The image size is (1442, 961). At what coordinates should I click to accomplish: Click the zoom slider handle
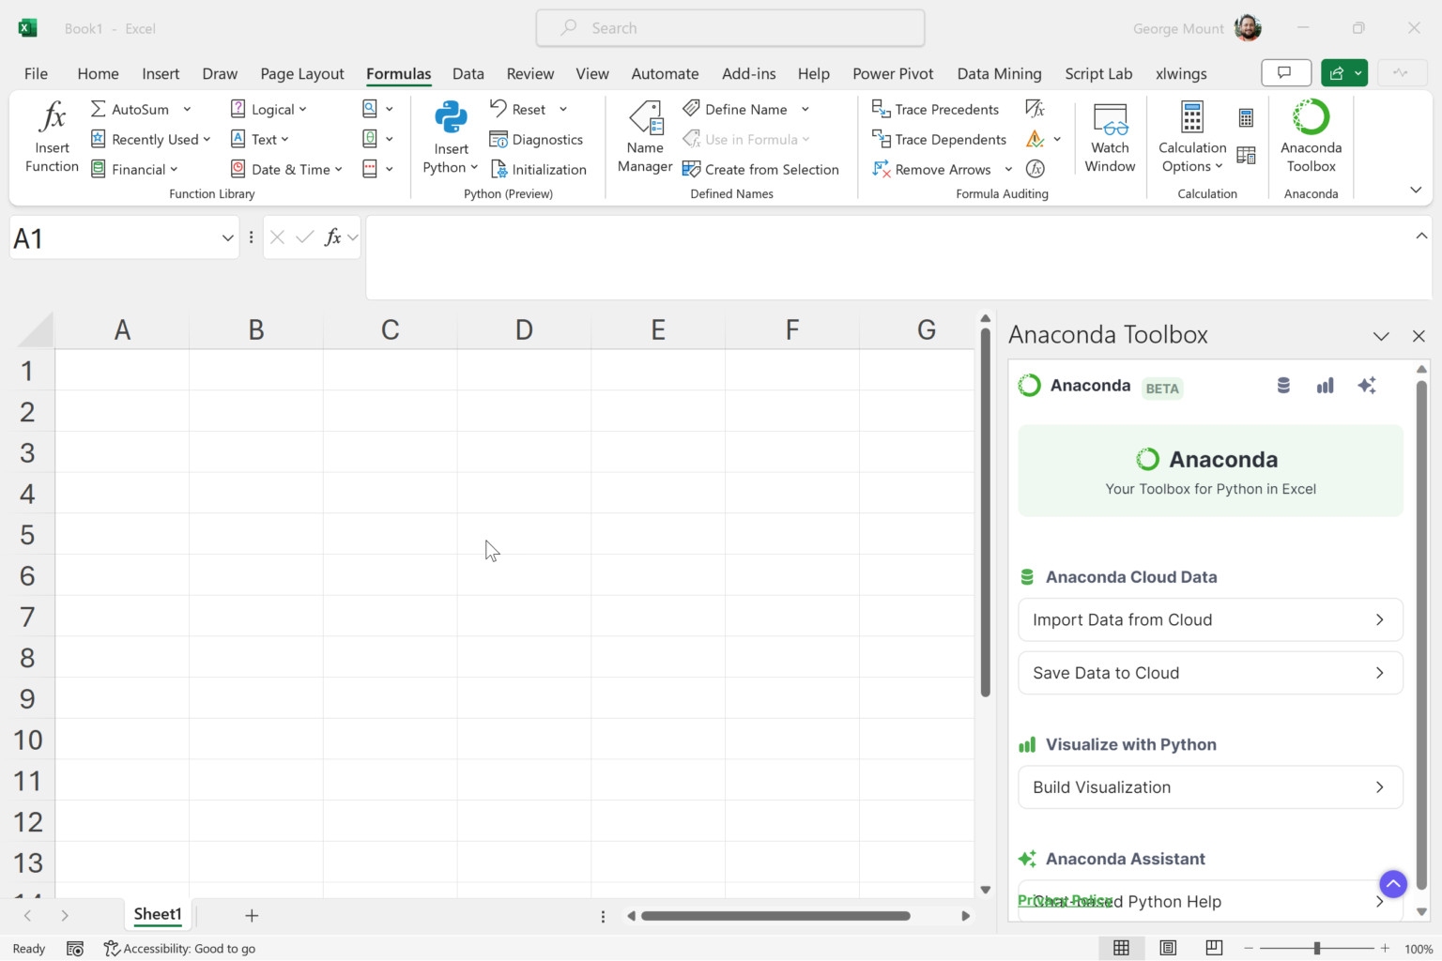(1317, 948)
